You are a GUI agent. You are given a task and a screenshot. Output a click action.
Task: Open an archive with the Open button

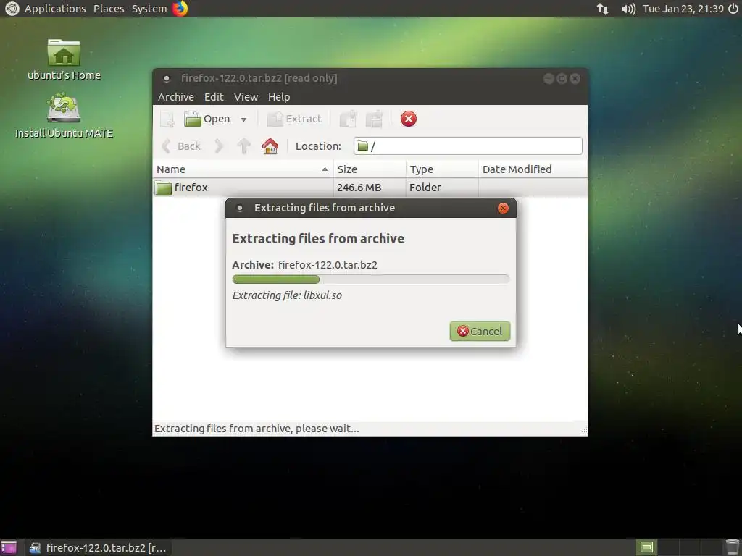(207, 119)
